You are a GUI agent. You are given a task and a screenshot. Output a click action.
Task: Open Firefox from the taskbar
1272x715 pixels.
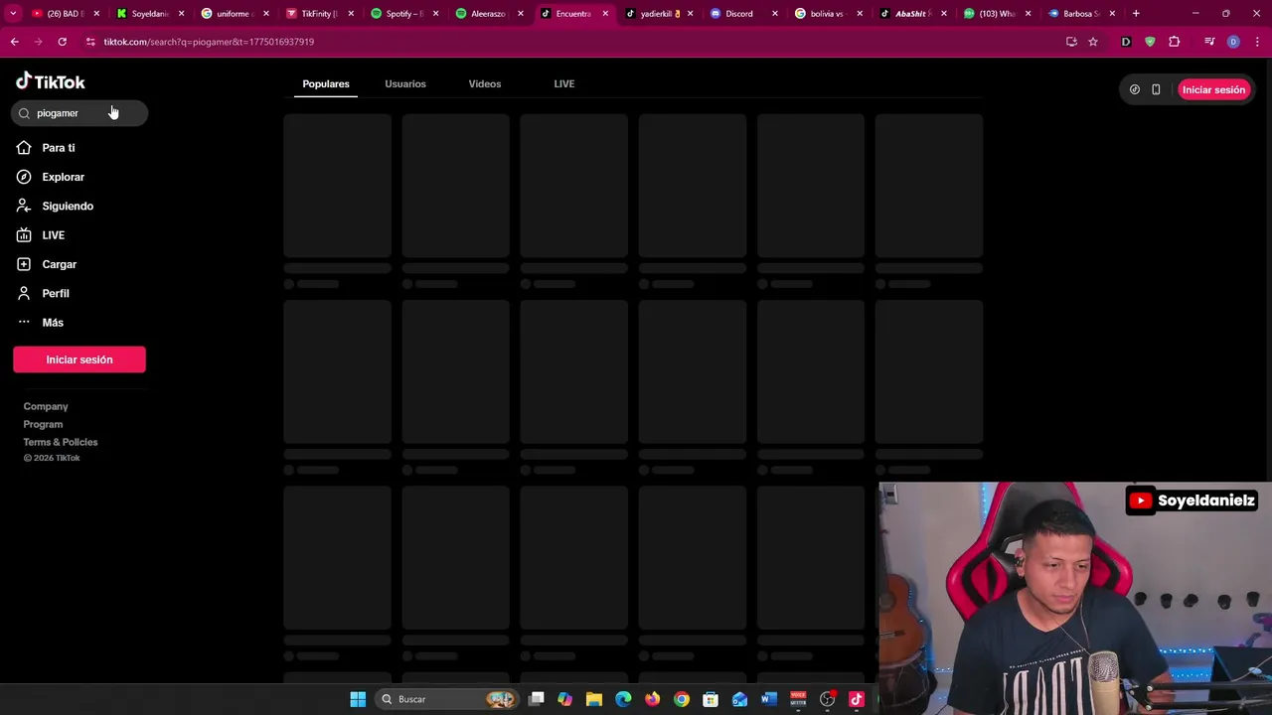(x=652, y=699)
